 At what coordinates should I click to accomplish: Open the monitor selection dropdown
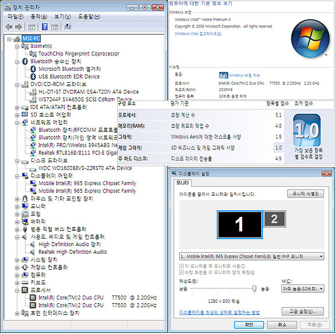pyautogui.click(x=251, y=256)
